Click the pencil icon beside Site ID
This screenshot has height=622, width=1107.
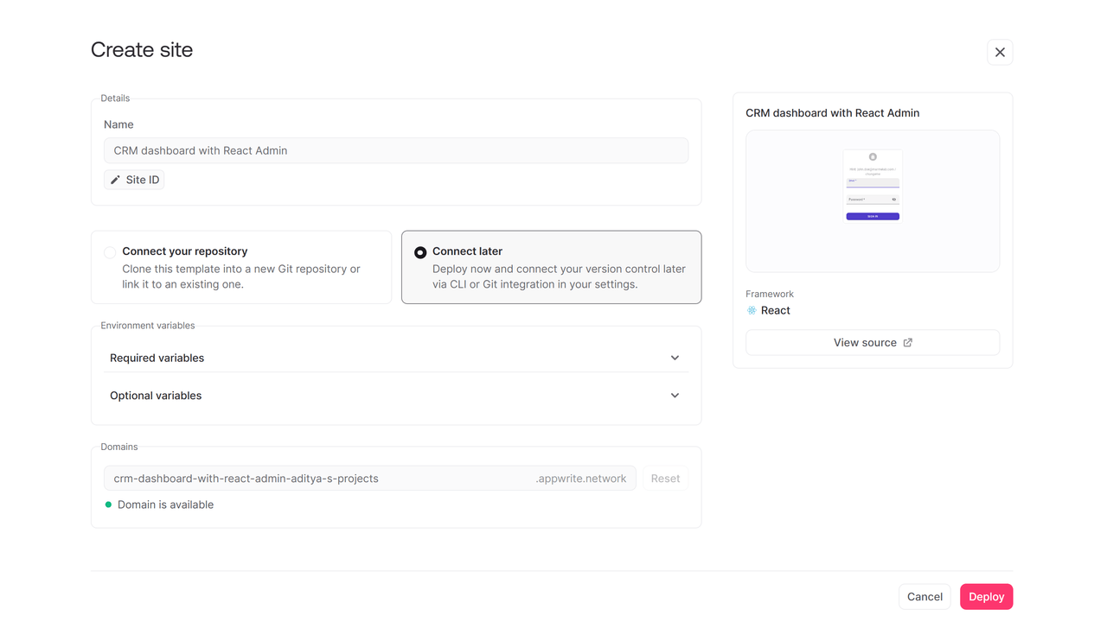tap(115, 180)
